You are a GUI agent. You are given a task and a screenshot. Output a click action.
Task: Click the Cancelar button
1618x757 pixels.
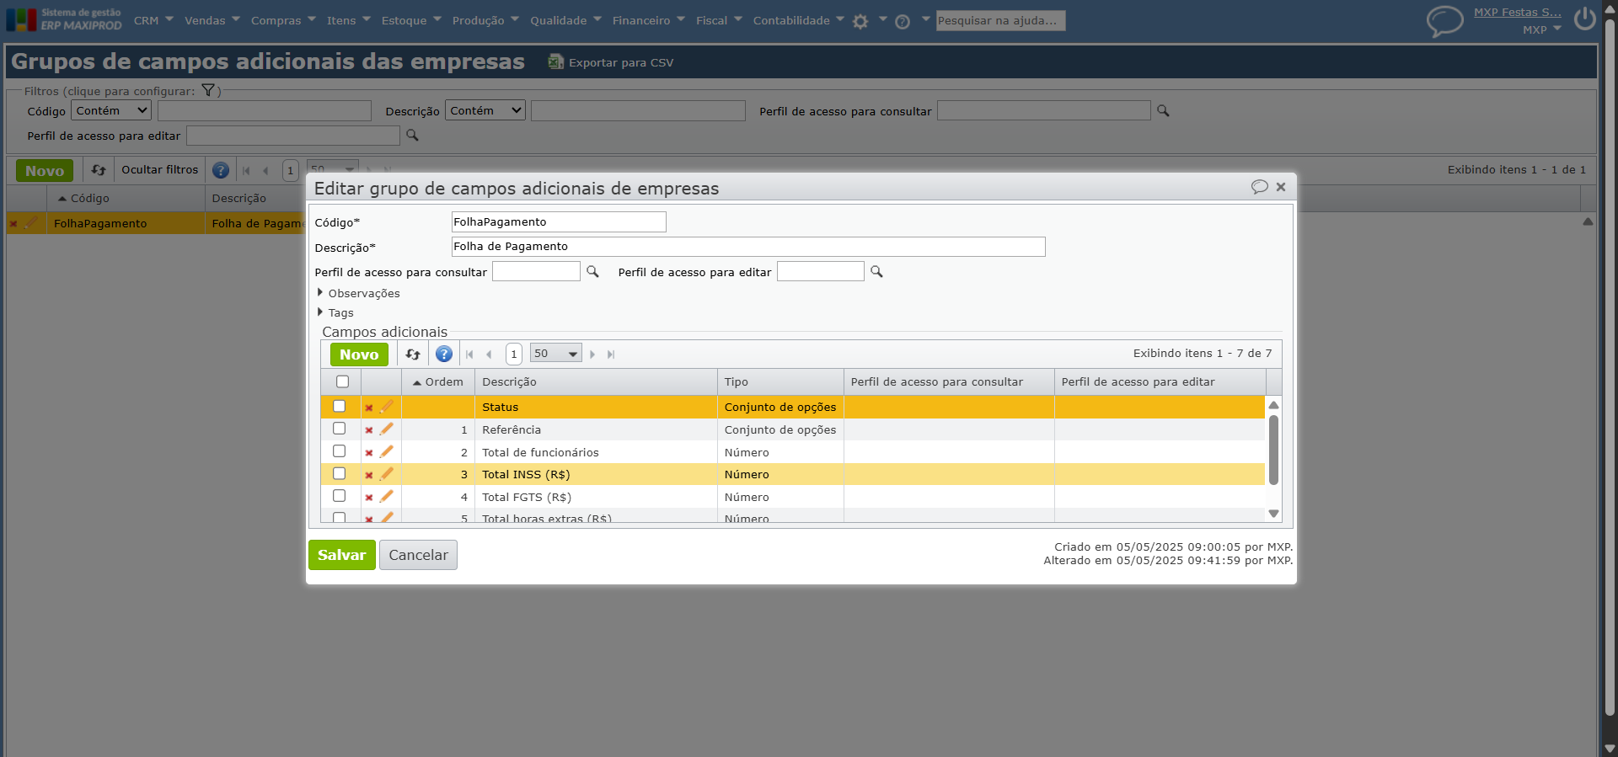(418, 555)
